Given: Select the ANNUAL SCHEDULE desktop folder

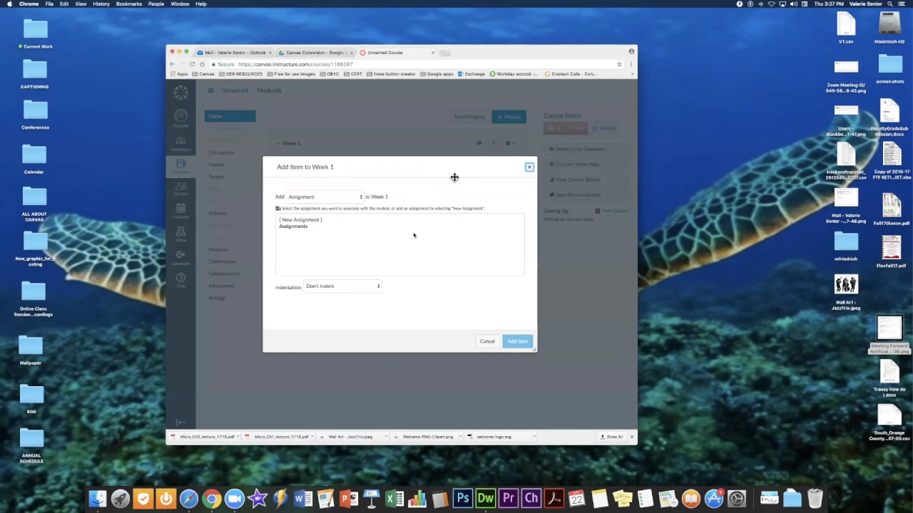Looking at the screenshot, I should click(31, 438).
